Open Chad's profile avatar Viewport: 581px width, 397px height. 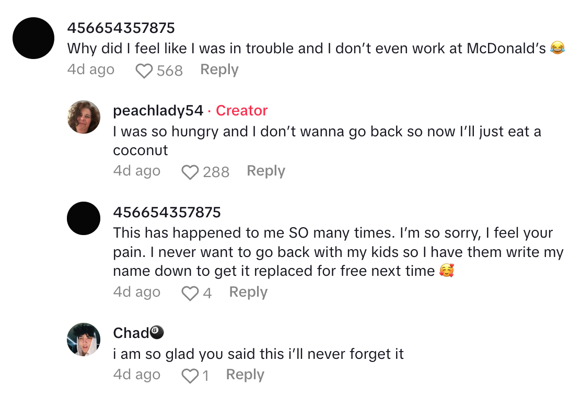(84, 340)
